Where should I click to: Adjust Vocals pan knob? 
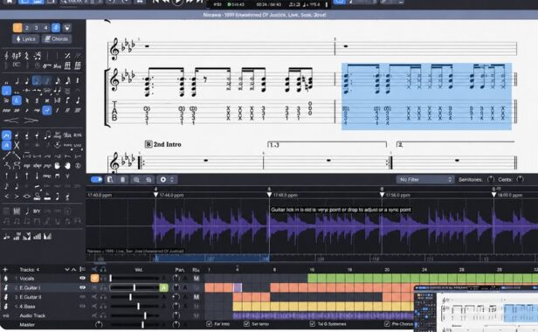pyautogui.click(x=176, y=278)
